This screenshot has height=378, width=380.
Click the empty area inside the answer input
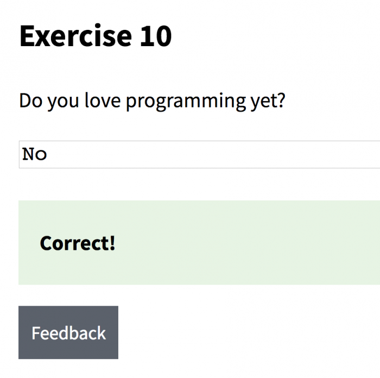pyautogui.click(x=213, y=154)
